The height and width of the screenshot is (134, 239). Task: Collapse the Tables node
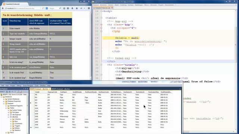(x=6, y=108)
